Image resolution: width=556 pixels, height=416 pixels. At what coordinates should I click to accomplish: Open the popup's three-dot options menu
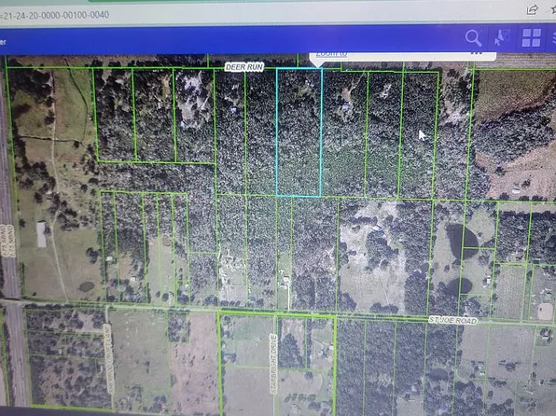(477, 53)
